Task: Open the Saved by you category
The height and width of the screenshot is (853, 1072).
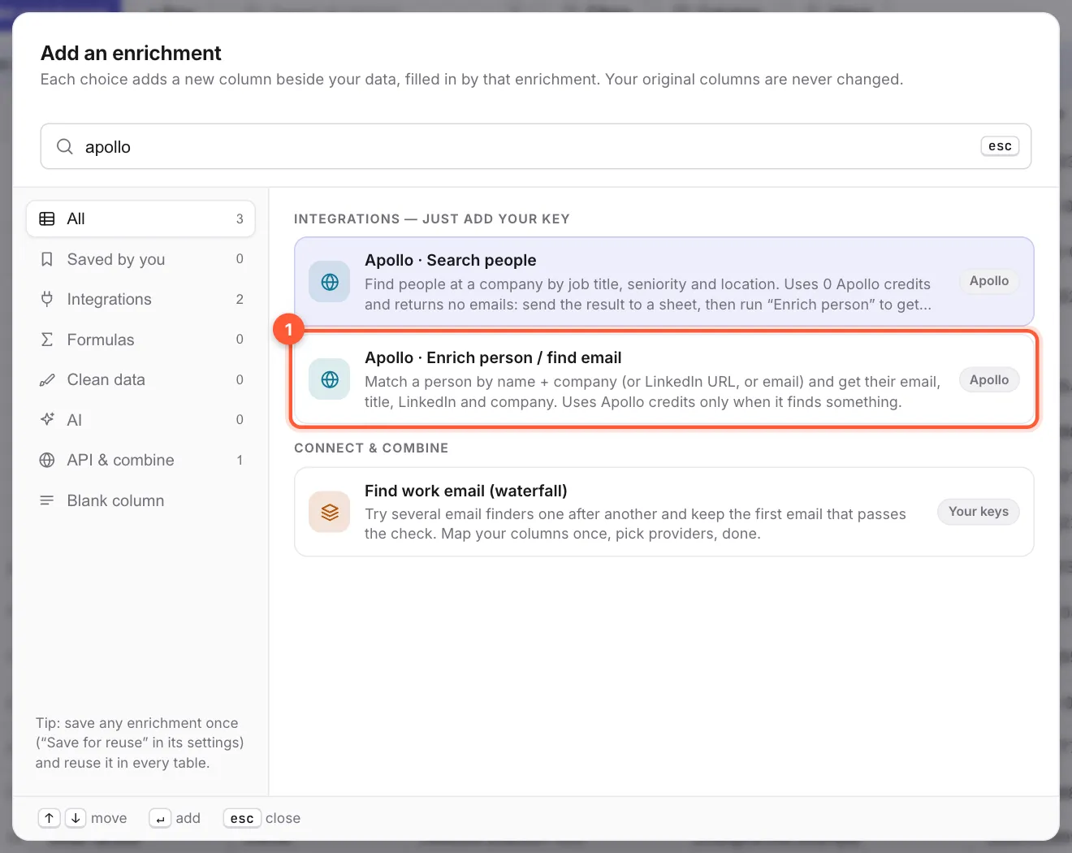Action: click(140, 259)
